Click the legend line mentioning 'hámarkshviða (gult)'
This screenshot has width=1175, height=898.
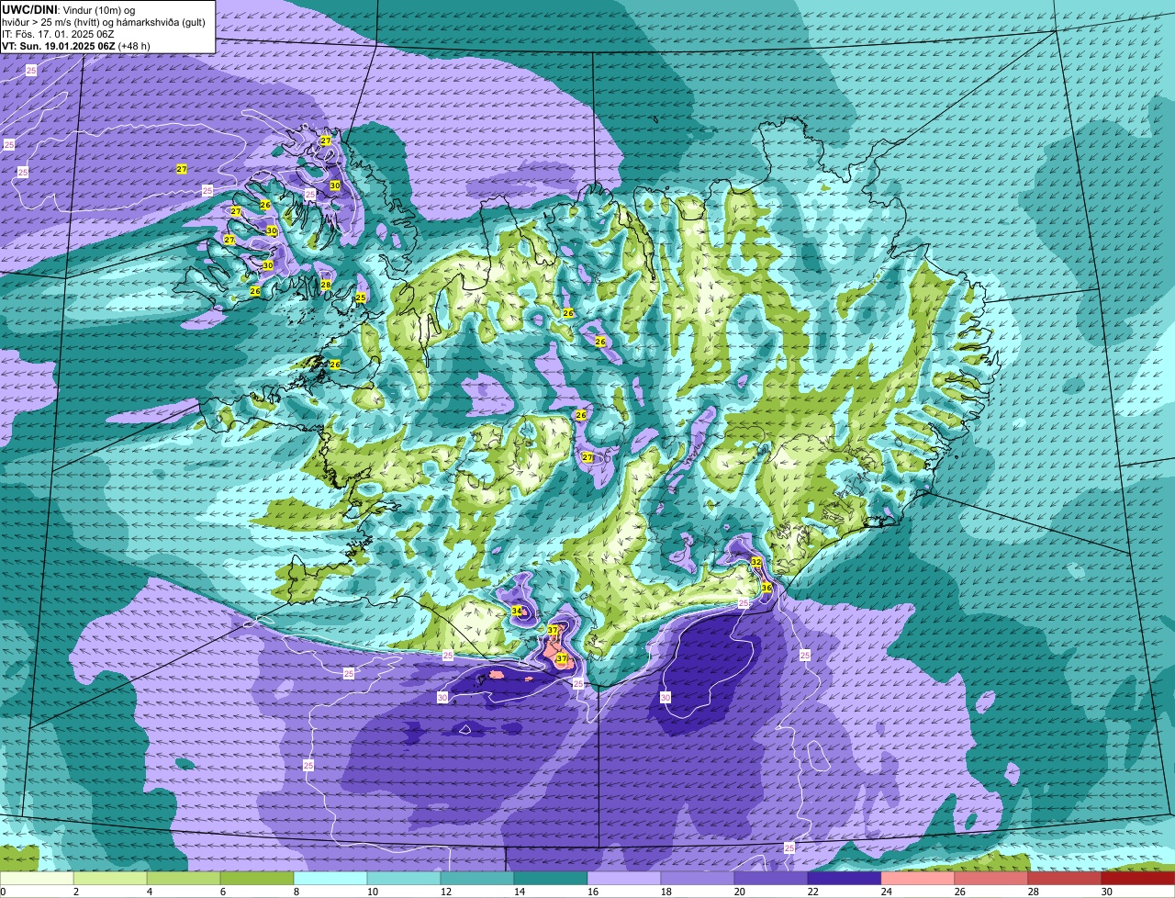104,22
